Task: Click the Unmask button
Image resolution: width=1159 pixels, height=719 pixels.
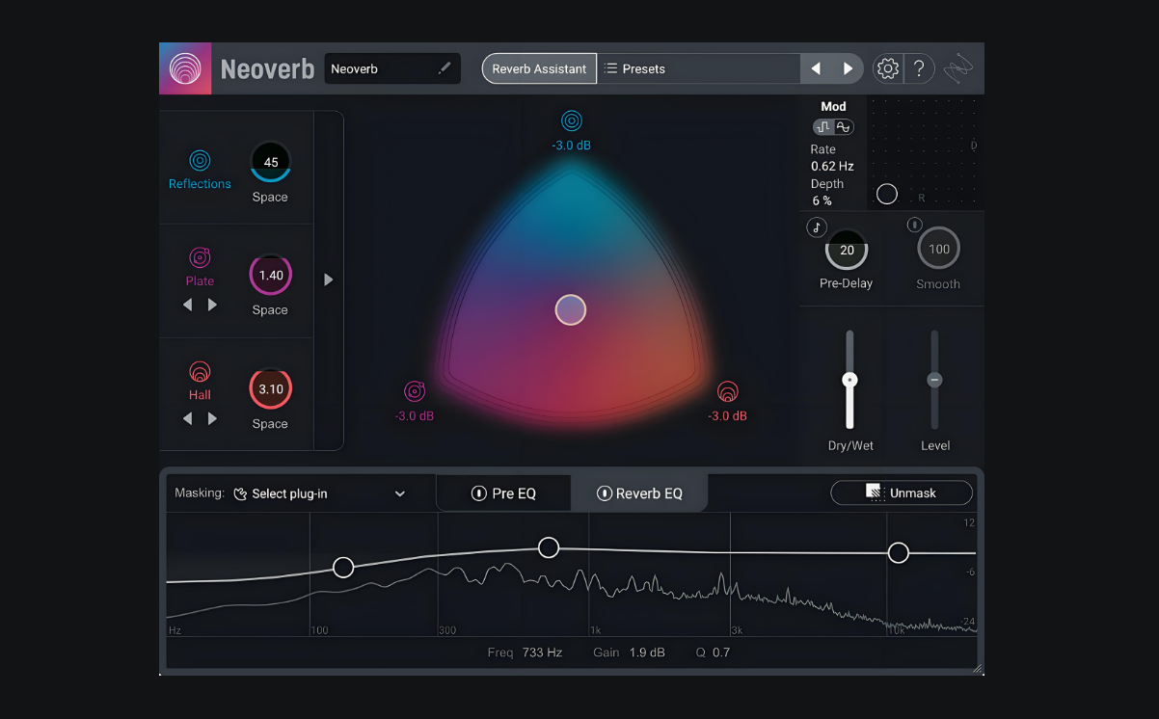Action: [x=902, y=493]
